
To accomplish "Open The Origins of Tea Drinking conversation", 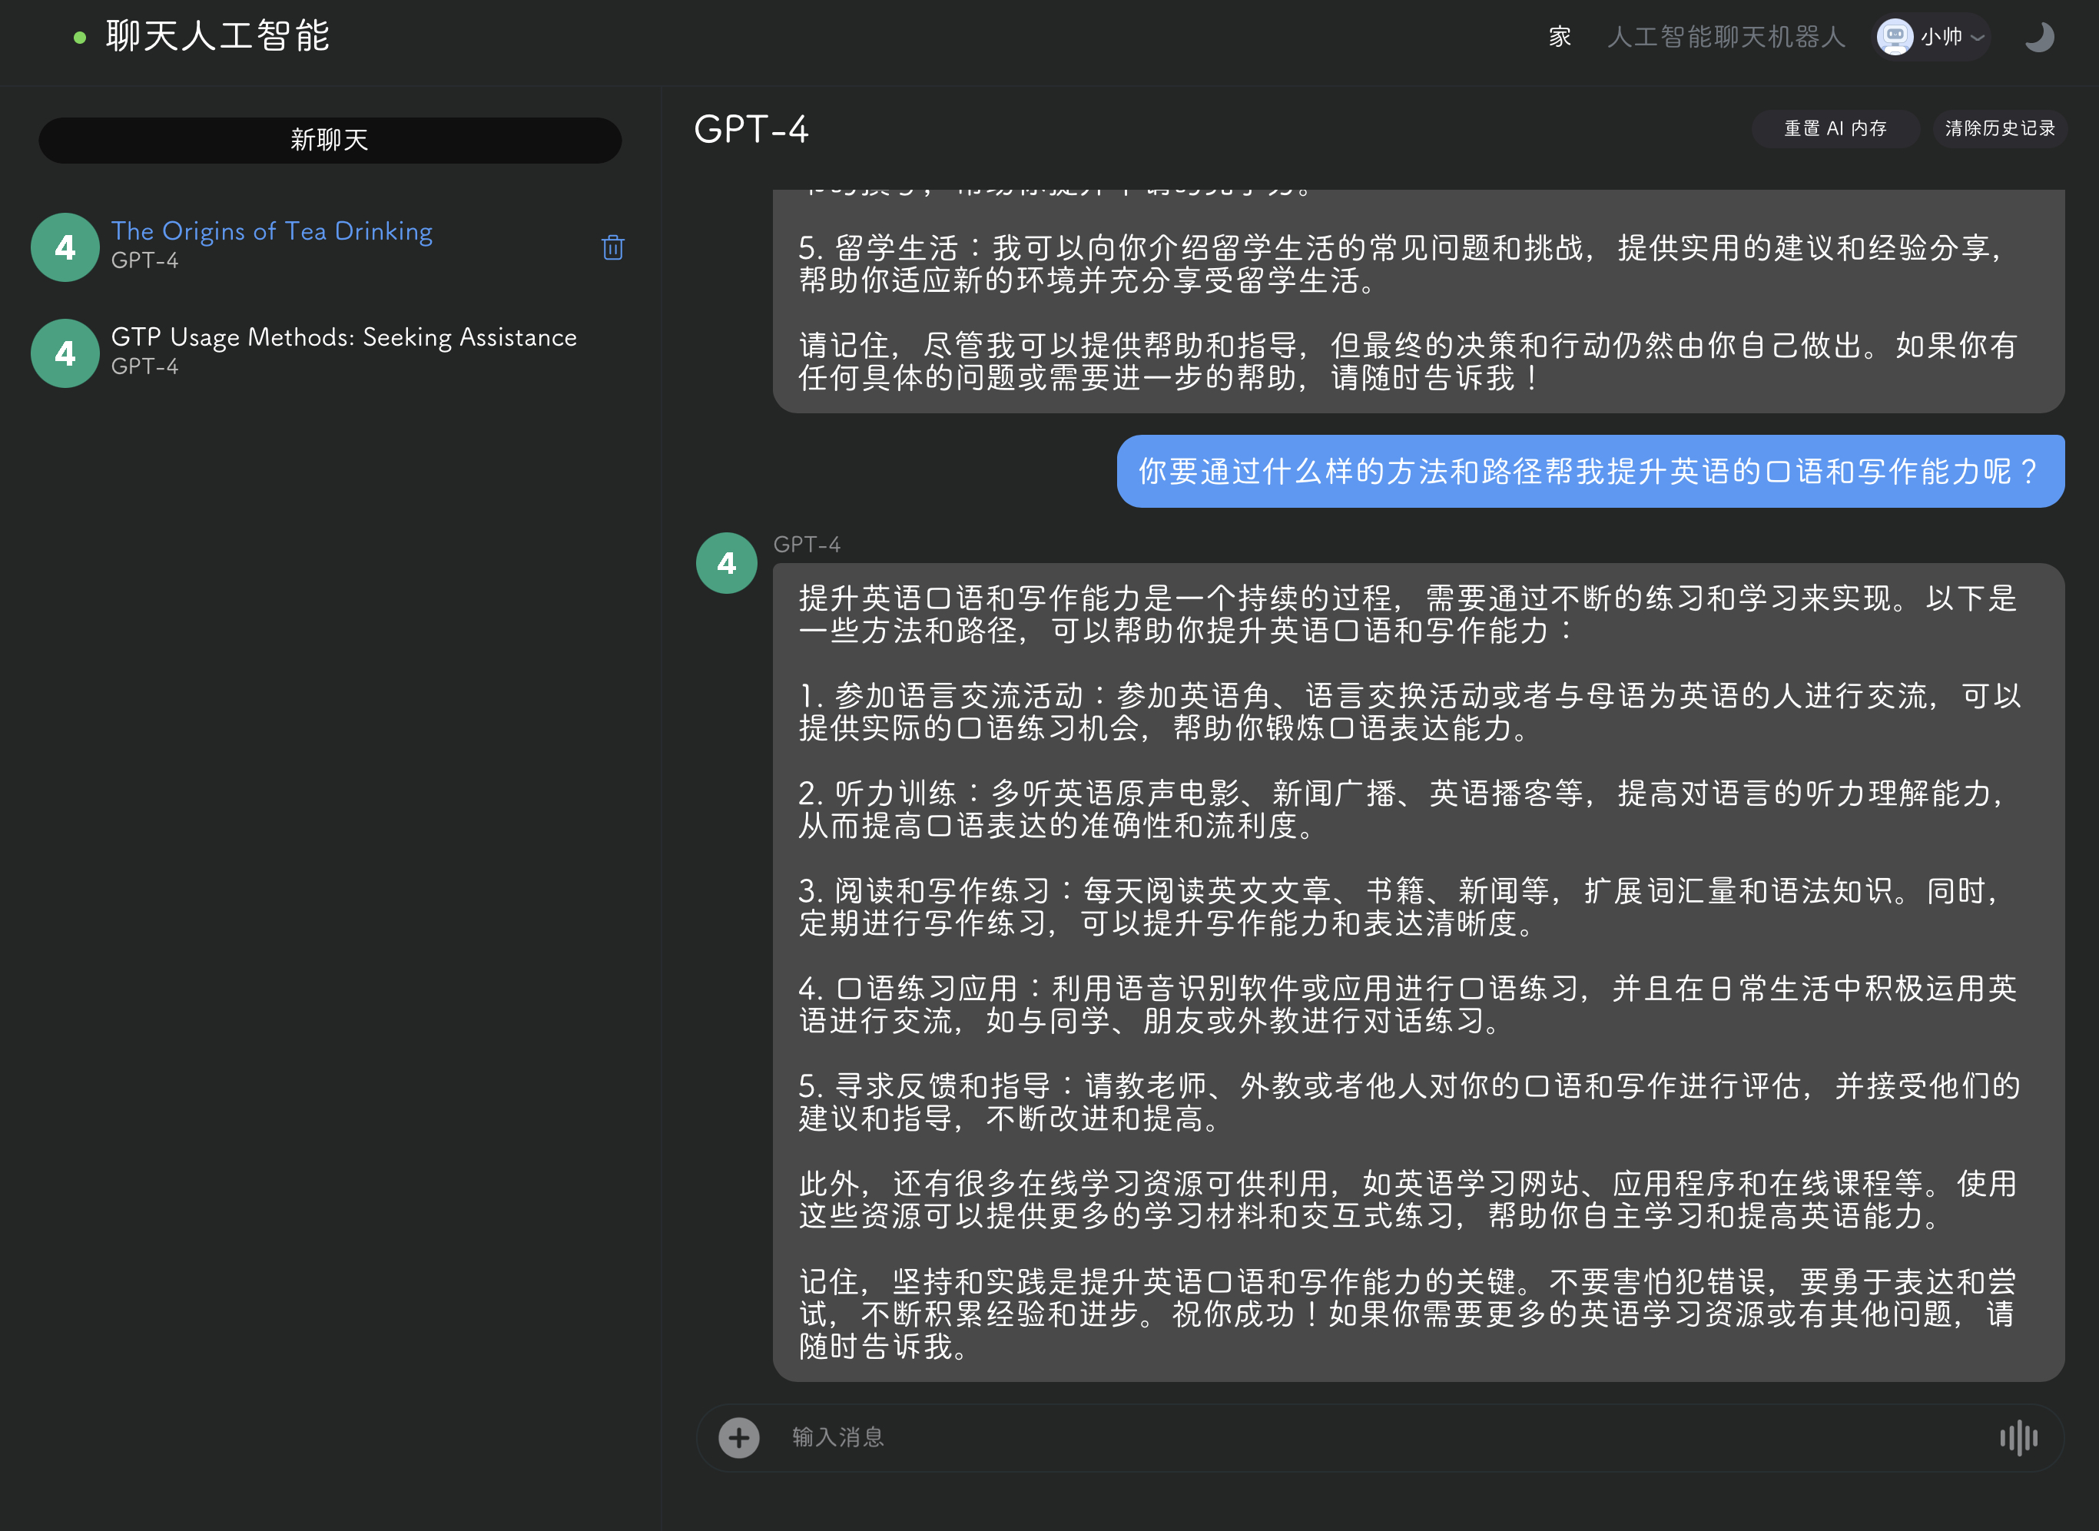I will tap(271, 230).
